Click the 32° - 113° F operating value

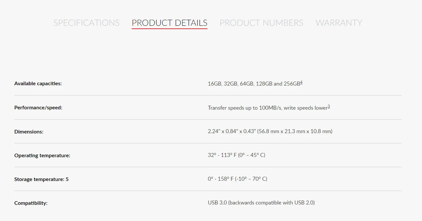point(222,155)
